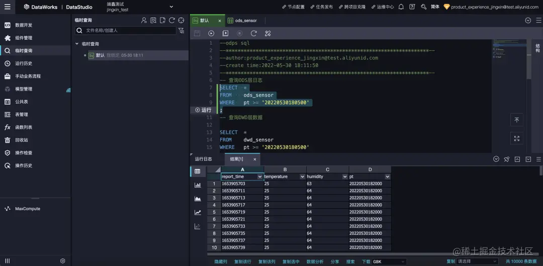Click the locate-file target icon
The height and width of the screenshot is (266, 543).
point(181,21)
